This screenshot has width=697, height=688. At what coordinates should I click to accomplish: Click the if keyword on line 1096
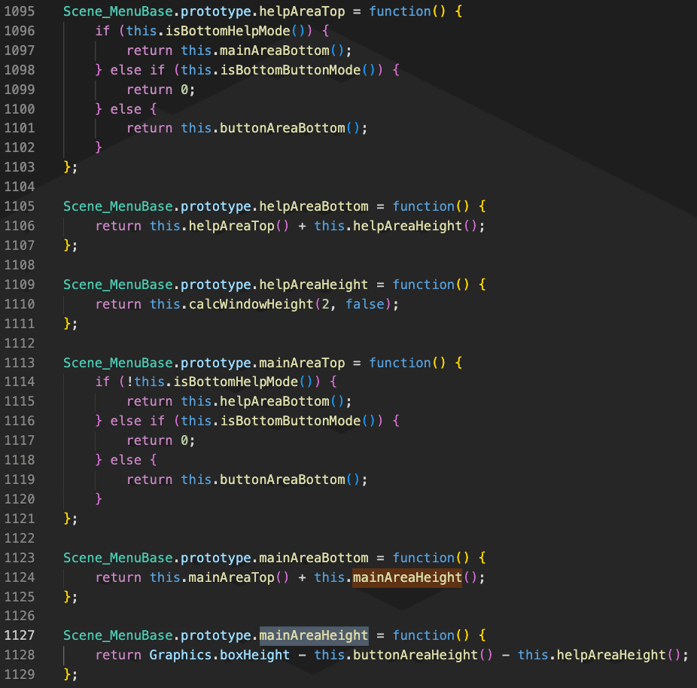click(x=102, y=31)
